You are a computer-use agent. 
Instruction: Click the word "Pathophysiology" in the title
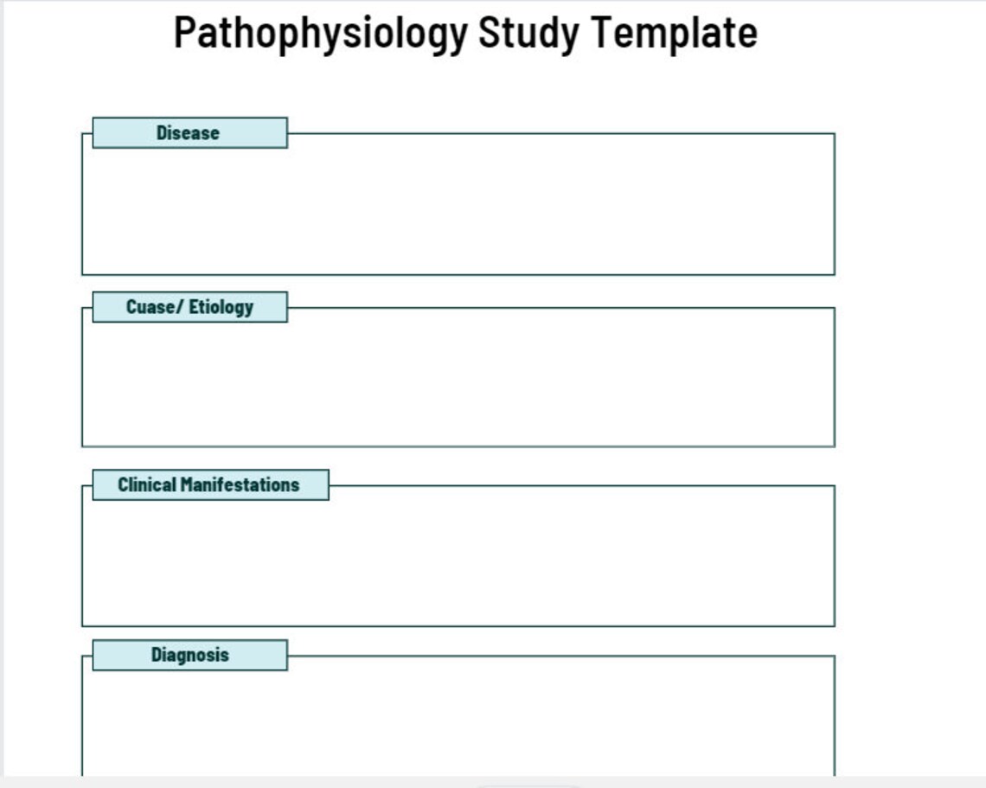[x=321, y=34]
